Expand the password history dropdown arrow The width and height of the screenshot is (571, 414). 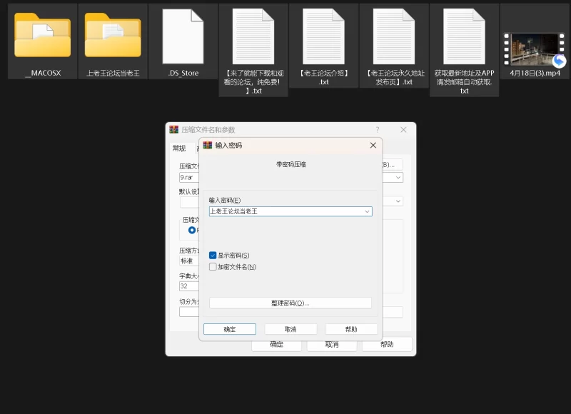pyautogui.click(x=367, y=212)
